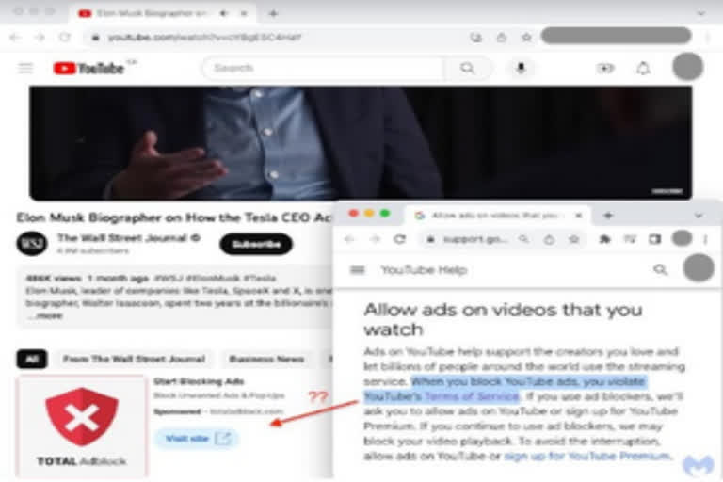Open the profile avatar in support window toolbar

click(682, 238)
